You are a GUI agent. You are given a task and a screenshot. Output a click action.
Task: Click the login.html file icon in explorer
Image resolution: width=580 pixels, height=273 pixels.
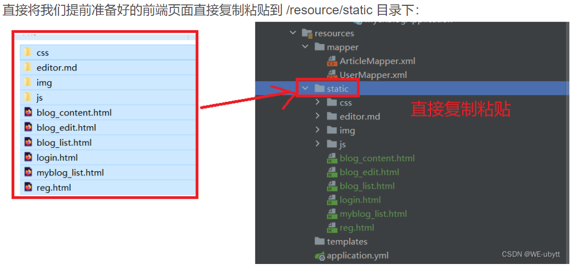point(28,157)
